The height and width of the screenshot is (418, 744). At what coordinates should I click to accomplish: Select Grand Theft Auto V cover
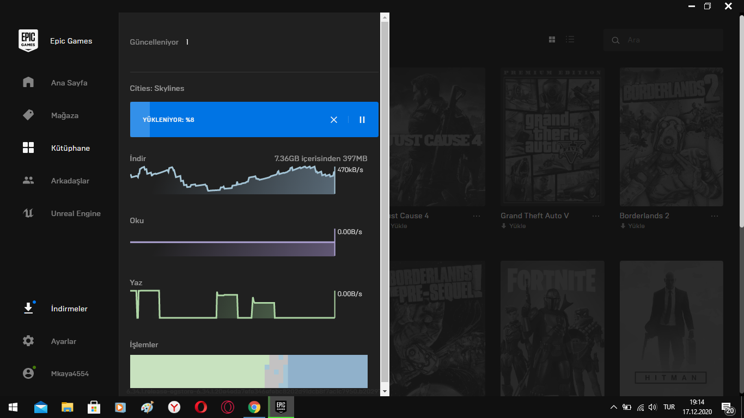[x=552, y=137]
